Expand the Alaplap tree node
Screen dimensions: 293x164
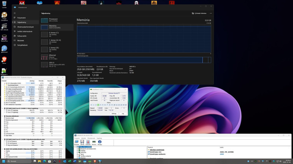point(77,151)
